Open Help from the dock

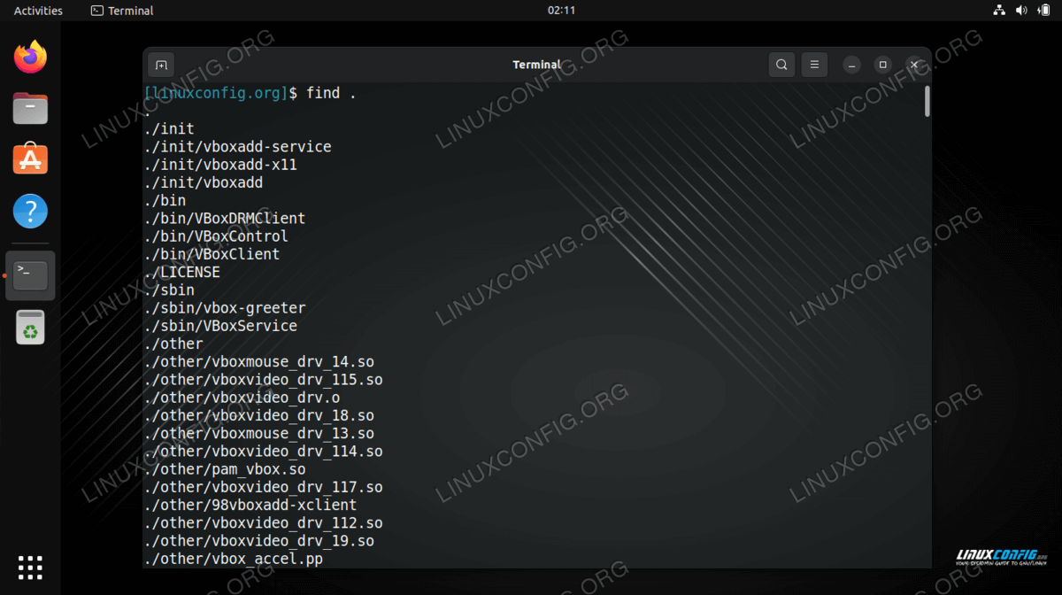click(30, 212)
